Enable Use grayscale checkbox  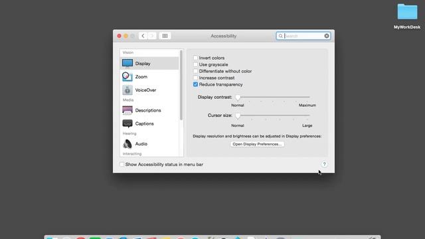click(195, 64)
